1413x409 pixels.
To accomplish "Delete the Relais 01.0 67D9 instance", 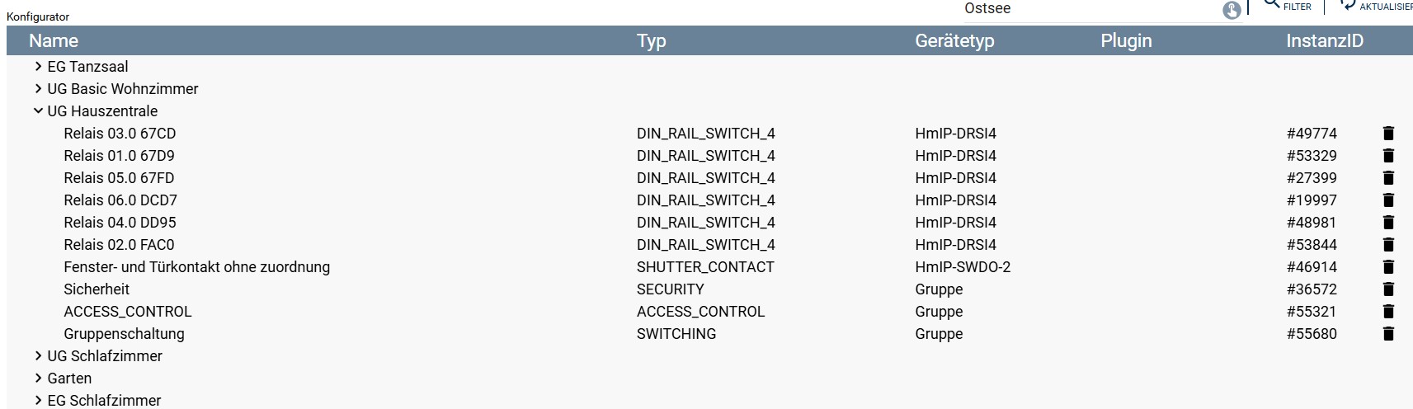I will point(1388,156).
